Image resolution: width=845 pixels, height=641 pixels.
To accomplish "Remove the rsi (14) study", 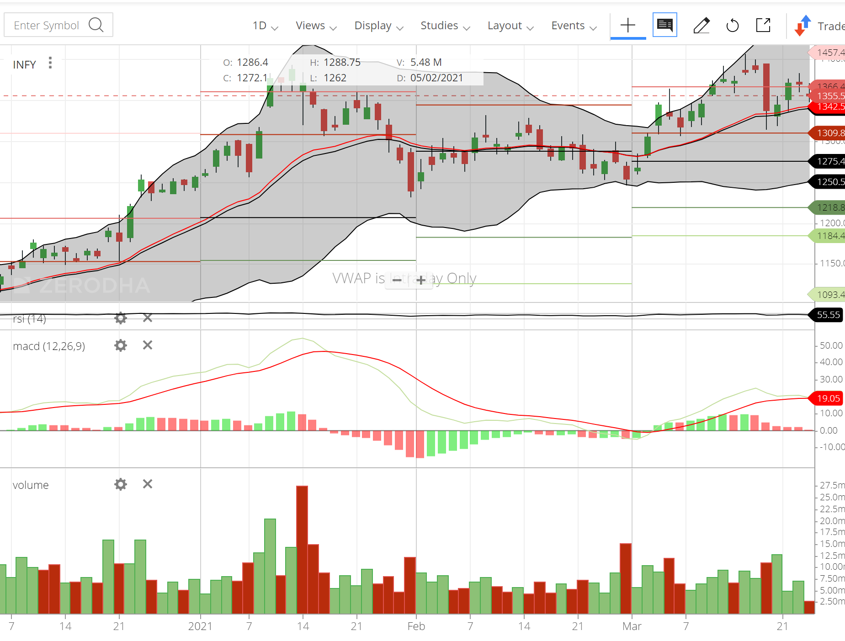I will [x=147, y=318].
